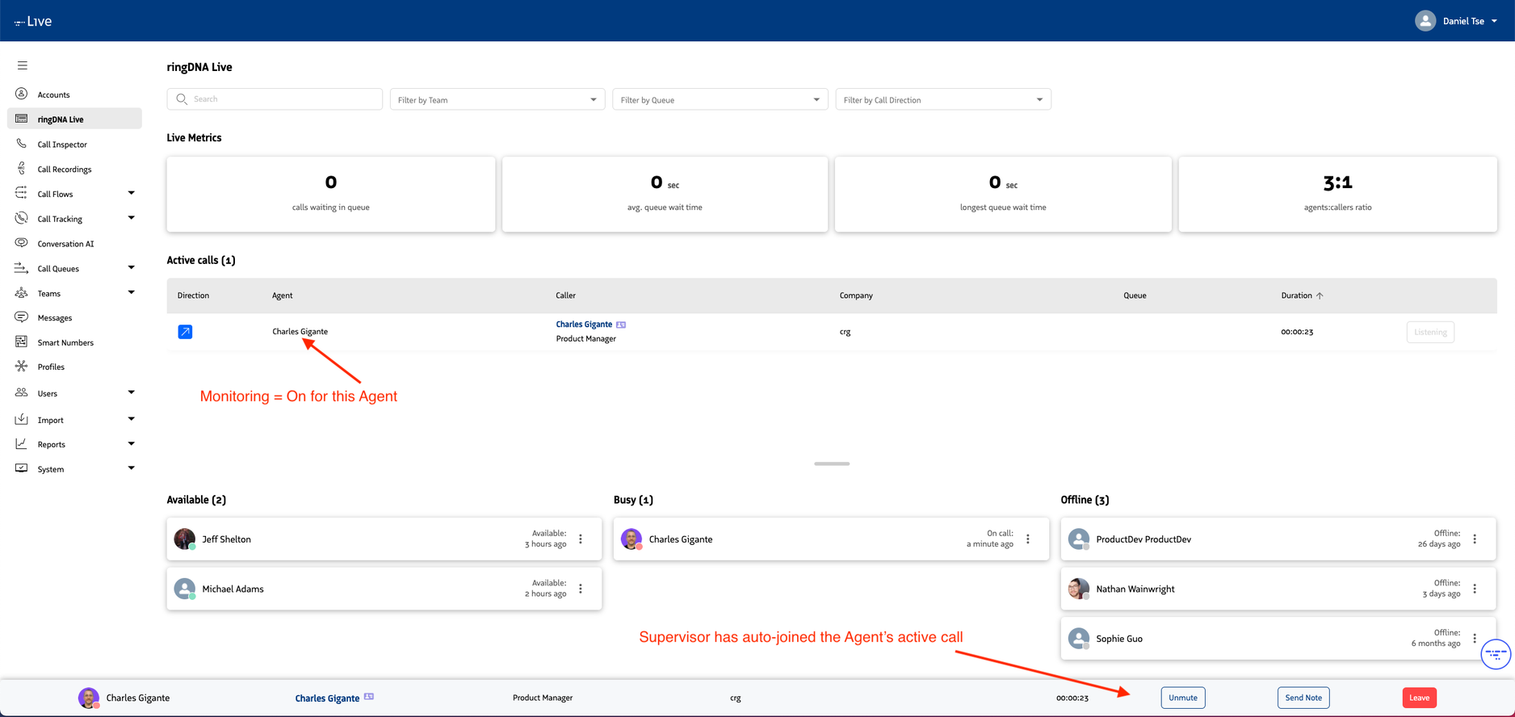Click contact card icon beside caller name in table
The height and width of the screenshot is (717, 1515).
click(x=621, y=325)
